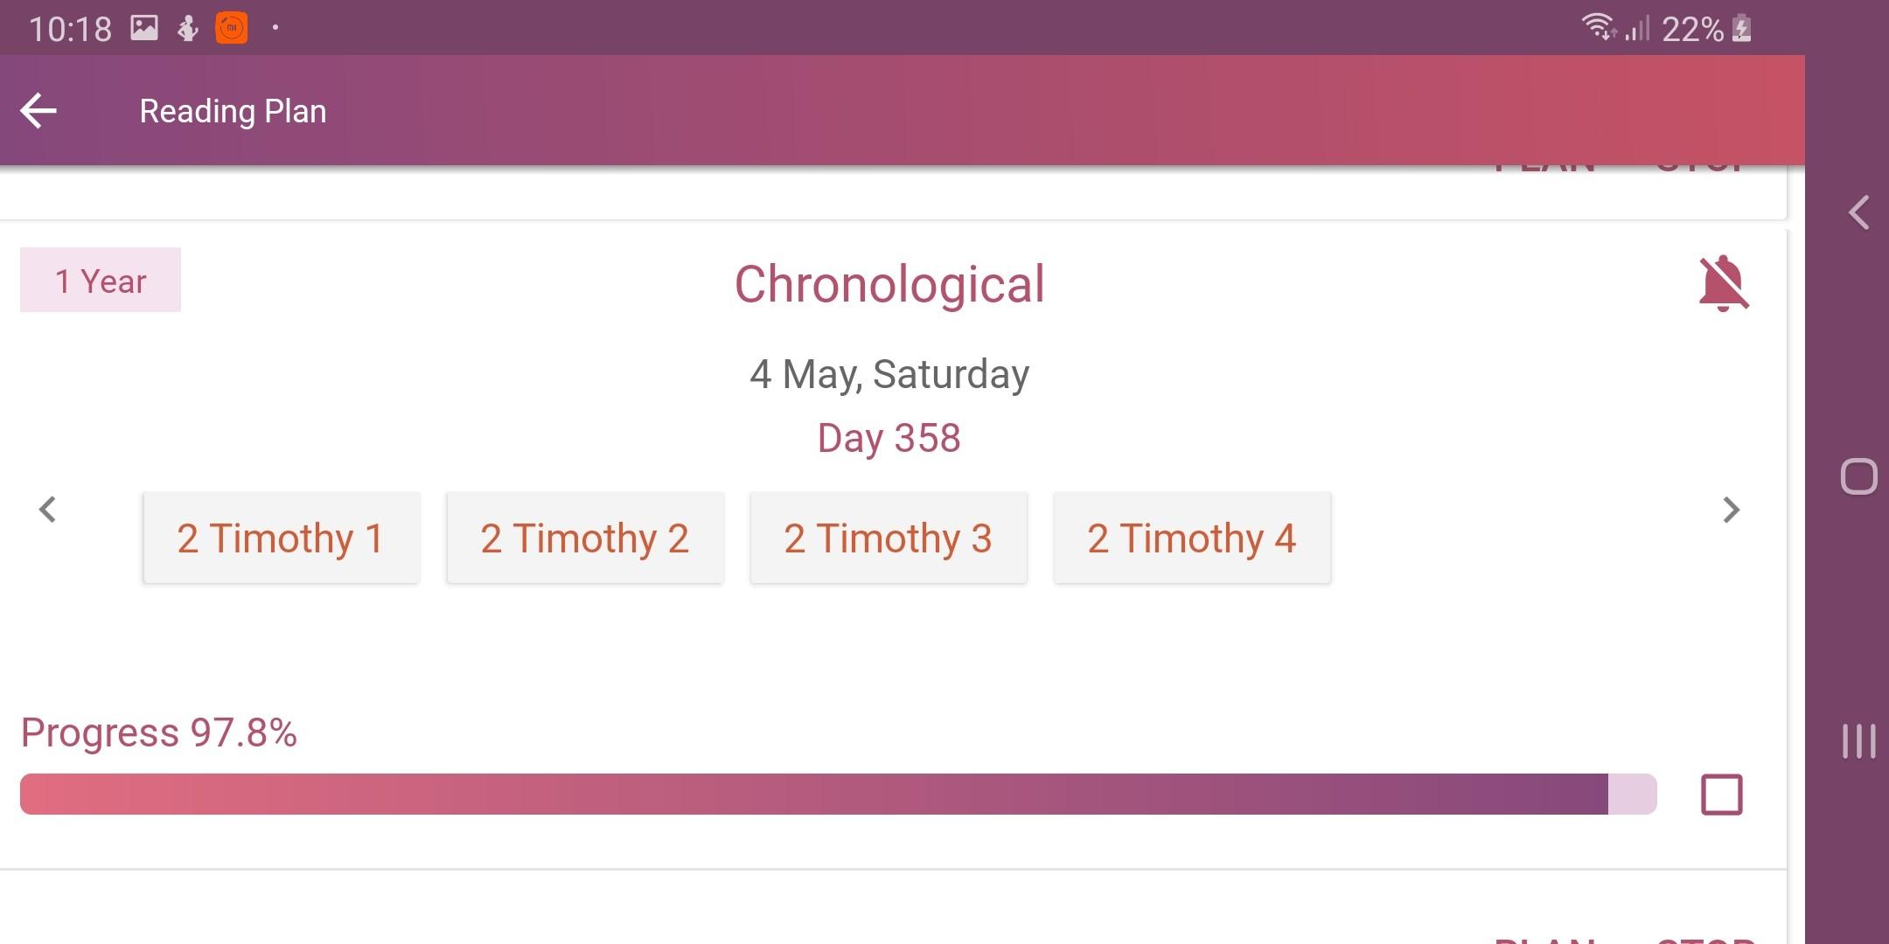
Task: Tap the 1 Year duration tag
Action: click(x=101, y=281)
